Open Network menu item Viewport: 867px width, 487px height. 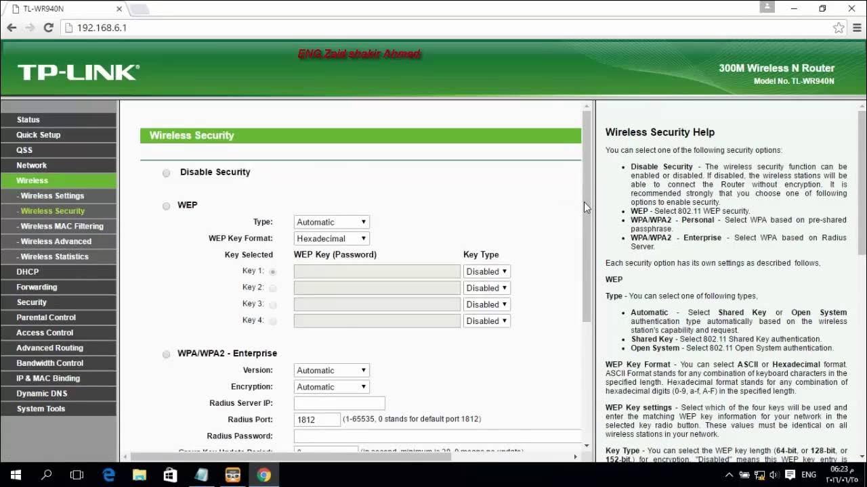58,165
